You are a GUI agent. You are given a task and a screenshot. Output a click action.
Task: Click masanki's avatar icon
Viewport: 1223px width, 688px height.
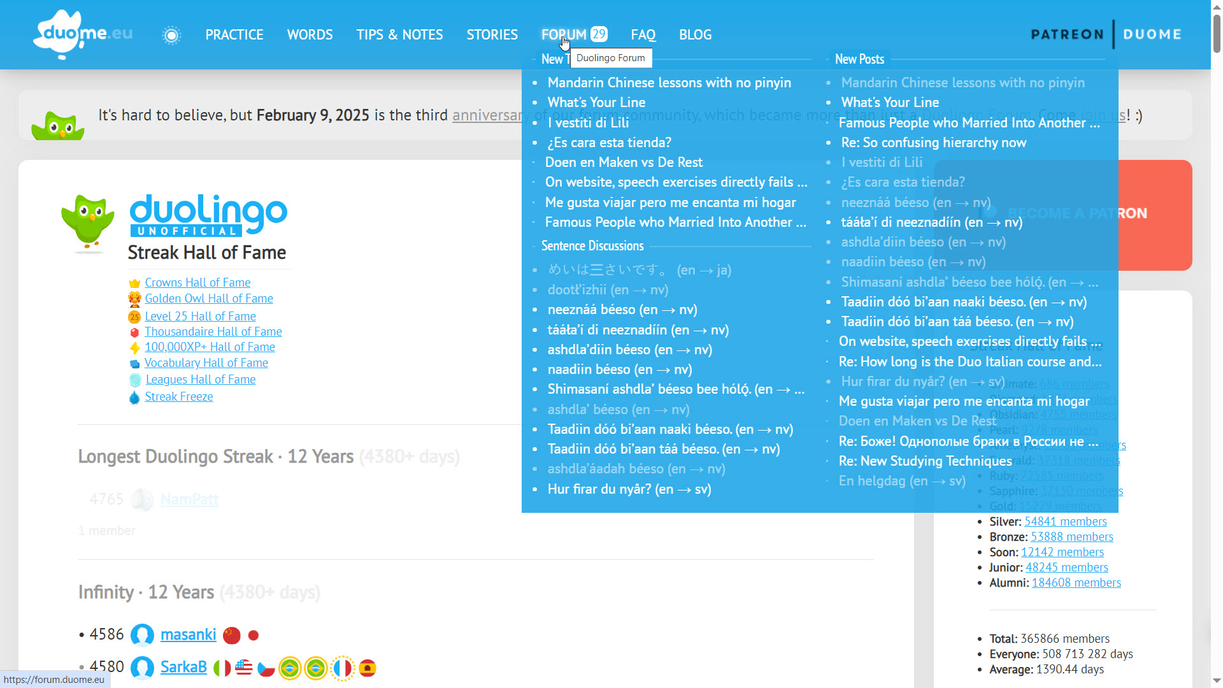(x=142, y=635)
